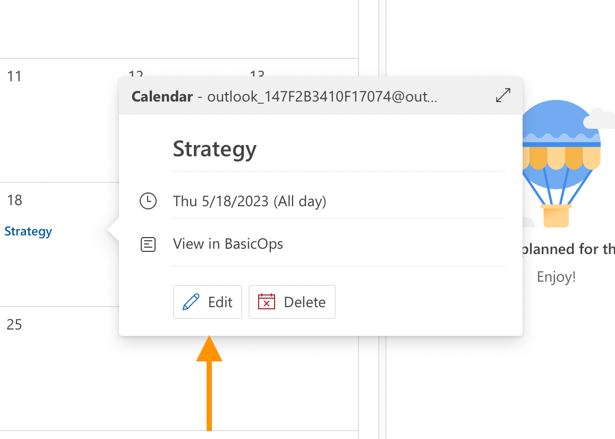This screenshot has height=439, width=615.
Task: Click the pencil icon inside the Edit button
Action: (191, 301)
